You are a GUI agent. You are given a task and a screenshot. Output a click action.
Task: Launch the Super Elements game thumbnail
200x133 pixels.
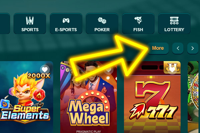(26, 97)
